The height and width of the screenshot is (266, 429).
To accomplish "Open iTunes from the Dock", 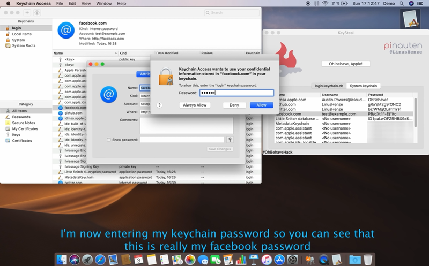I will coord(267,260).
